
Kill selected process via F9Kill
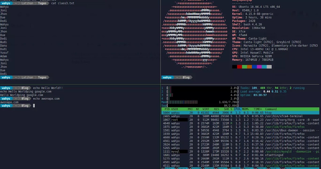coord(273,168)
